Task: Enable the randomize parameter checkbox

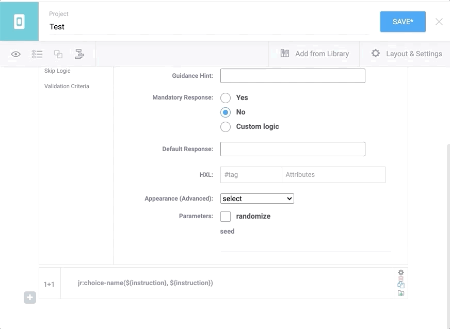Action: [226, 216]
